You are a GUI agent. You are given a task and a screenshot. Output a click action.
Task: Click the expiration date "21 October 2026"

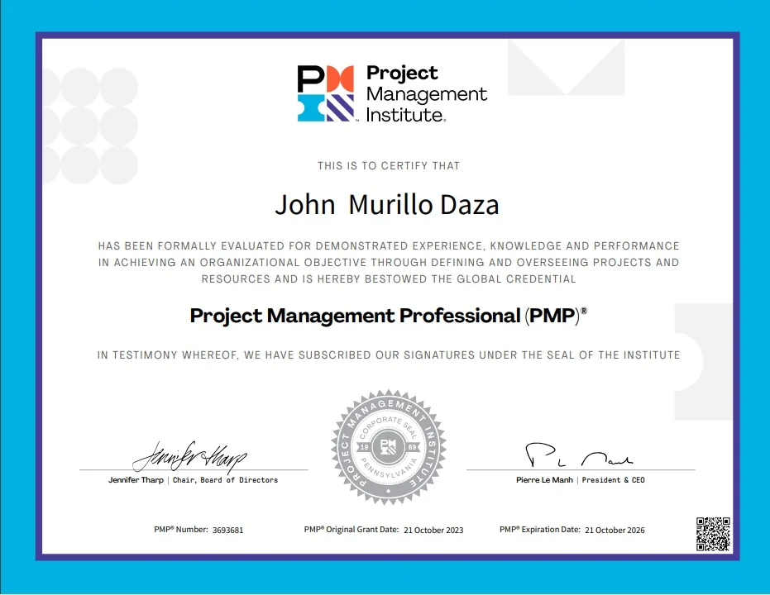coord(615,531)
